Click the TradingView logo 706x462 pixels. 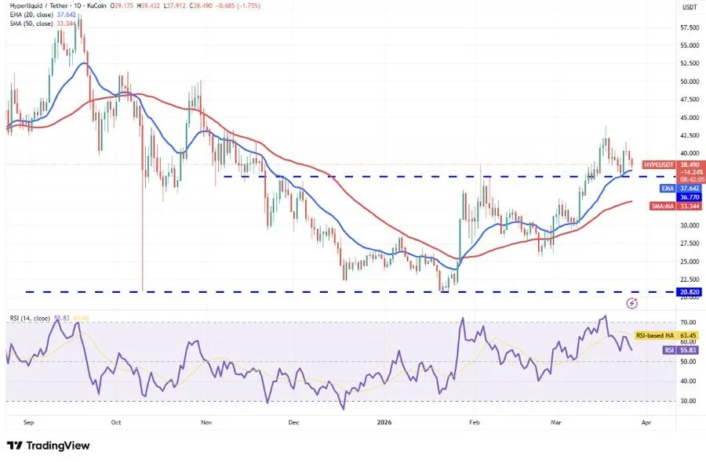(x=49, y=446)
